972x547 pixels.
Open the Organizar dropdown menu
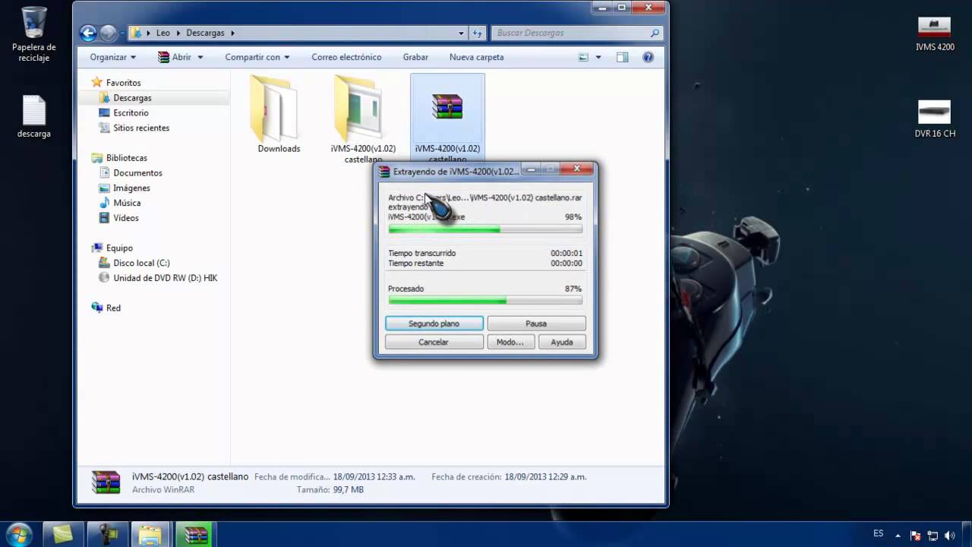112,57
